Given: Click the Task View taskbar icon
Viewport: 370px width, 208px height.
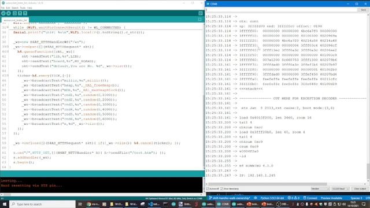Looking at the screenshot, I should [x=80, y=204].
